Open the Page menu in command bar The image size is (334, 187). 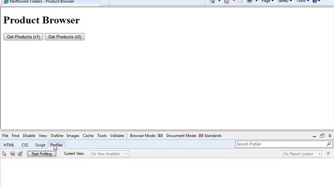point(267,1)
